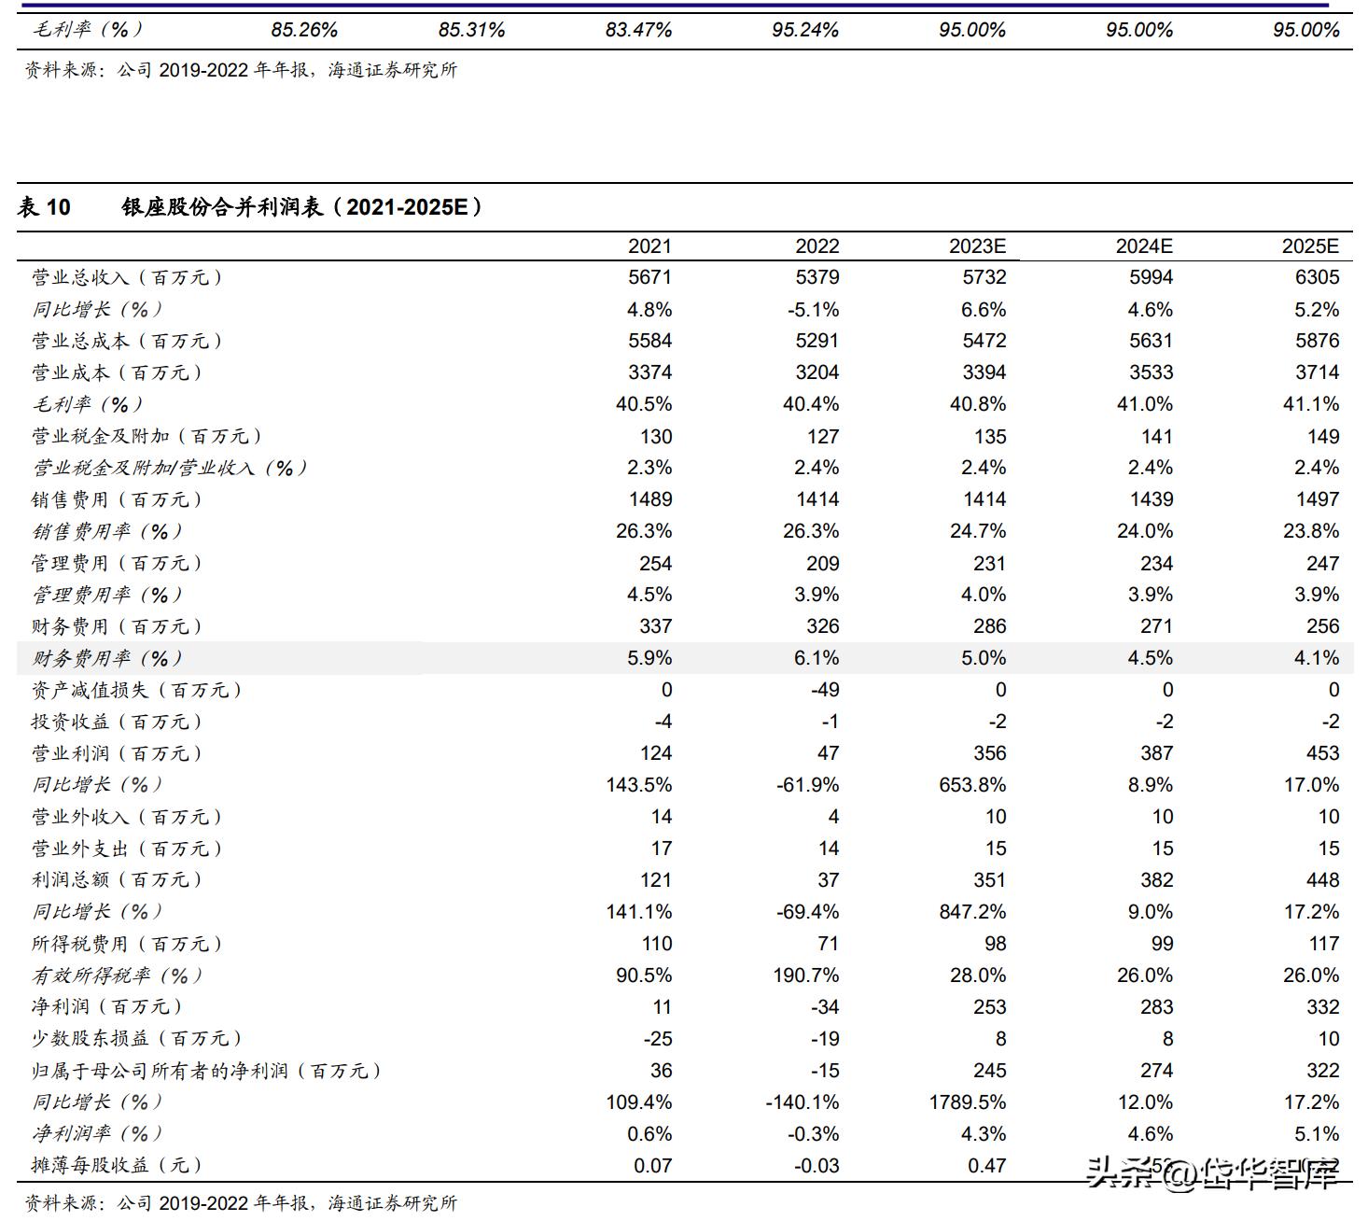Click the row label 销售费用（百万元）
Viewport: 1368px width, 1221px height.
click(x=118, y=499)
